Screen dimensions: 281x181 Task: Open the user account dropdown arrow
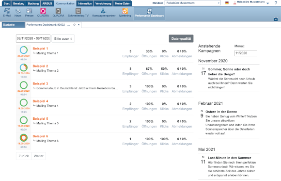click(x=268, y=3)
